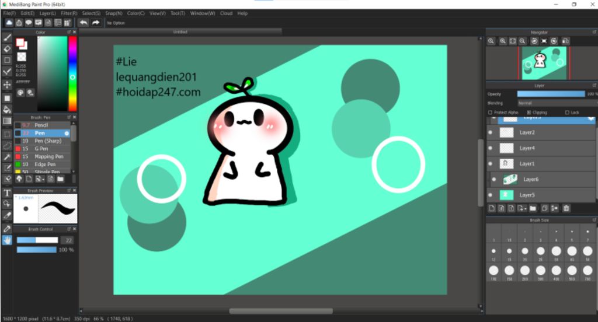Screen dimensions: 598x322
Task: Open the Cloud menu
Action: (226, 13)
